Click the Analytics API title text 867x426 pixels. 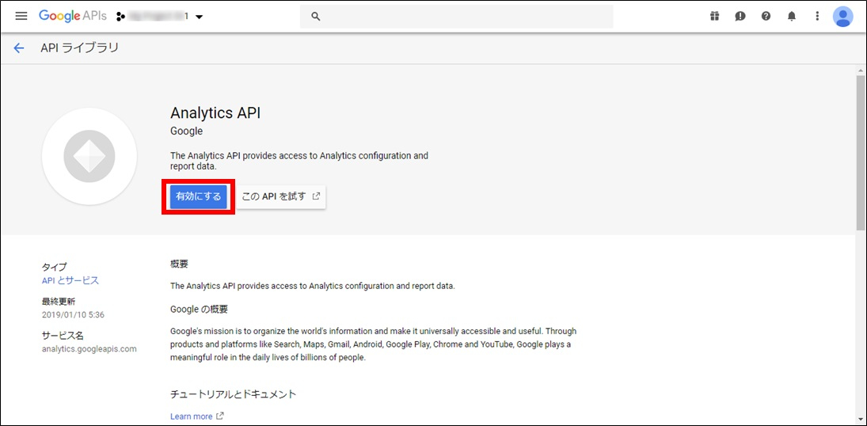click(x=215, y=113)
